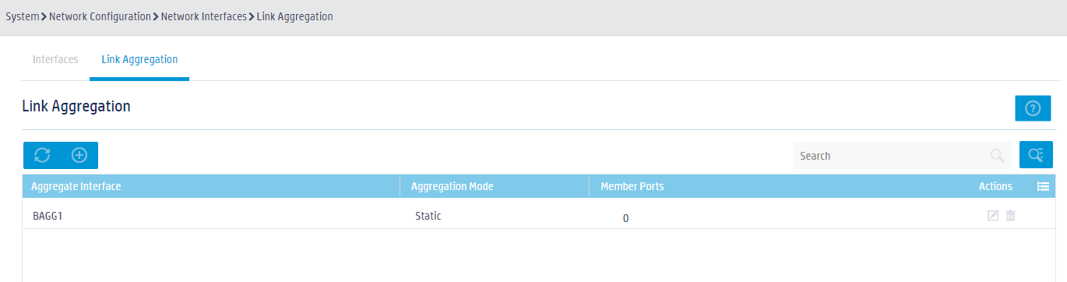Focus the Search input field

(x=892, y=156)
